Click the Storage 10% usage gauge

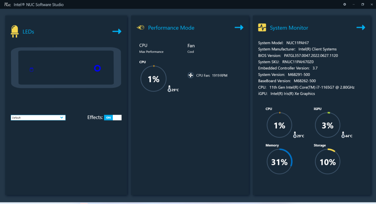coord(327,162)
